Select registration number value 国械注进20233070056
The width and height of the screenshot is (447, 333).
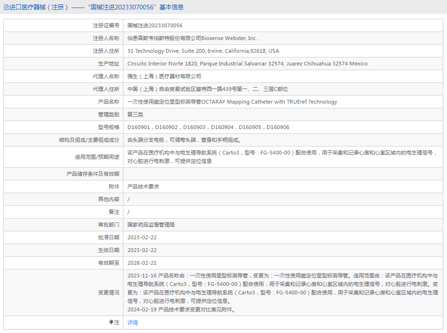point(155,25)
